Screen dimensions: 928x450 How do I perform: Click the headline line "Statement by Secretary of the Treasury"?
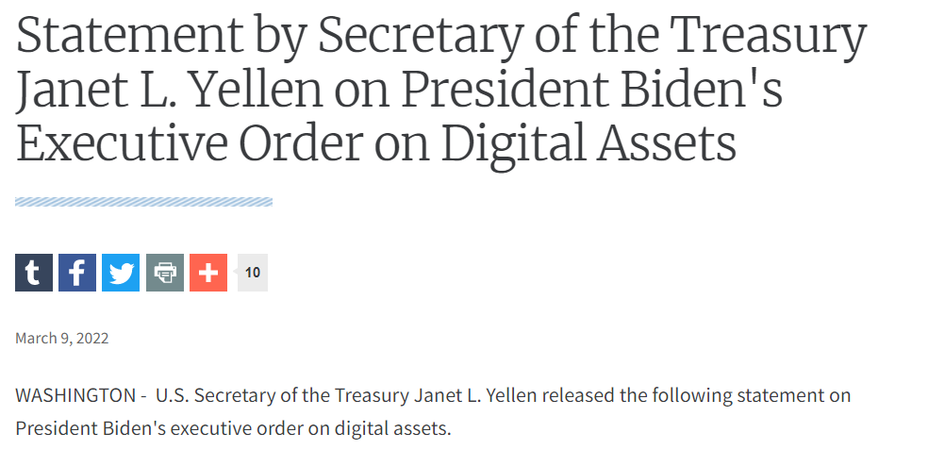440,35
